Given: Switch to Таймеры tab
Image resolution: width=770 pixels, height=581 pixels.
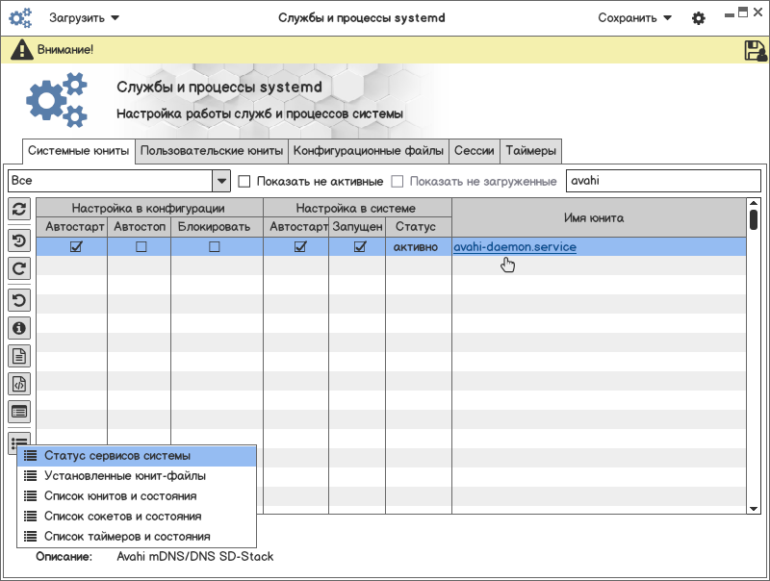Looking at the screenshot, I should tap(530, 151).
